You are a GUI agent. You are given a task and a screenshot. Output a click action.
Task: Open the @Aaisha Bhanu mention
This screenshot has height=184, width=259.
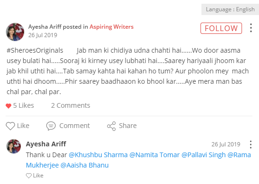coord(84,165)
